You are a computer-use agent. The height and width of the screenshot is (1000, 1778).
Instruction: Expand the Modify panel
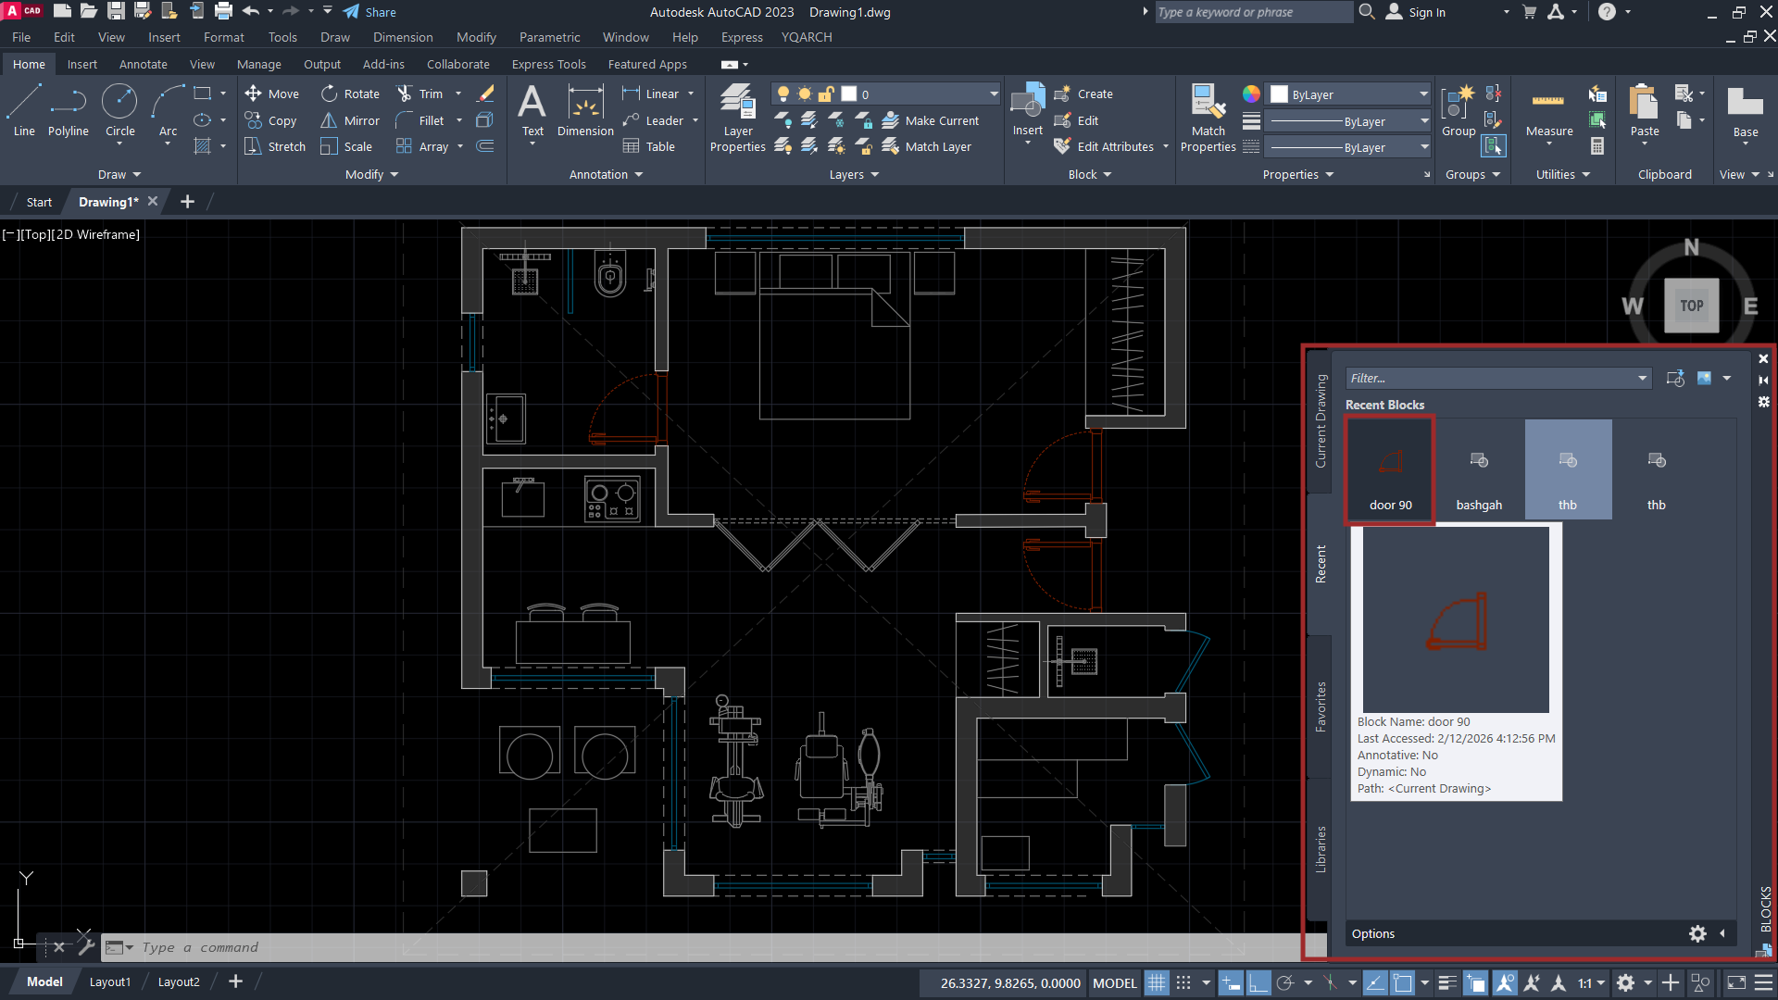(x=371, y=174)
